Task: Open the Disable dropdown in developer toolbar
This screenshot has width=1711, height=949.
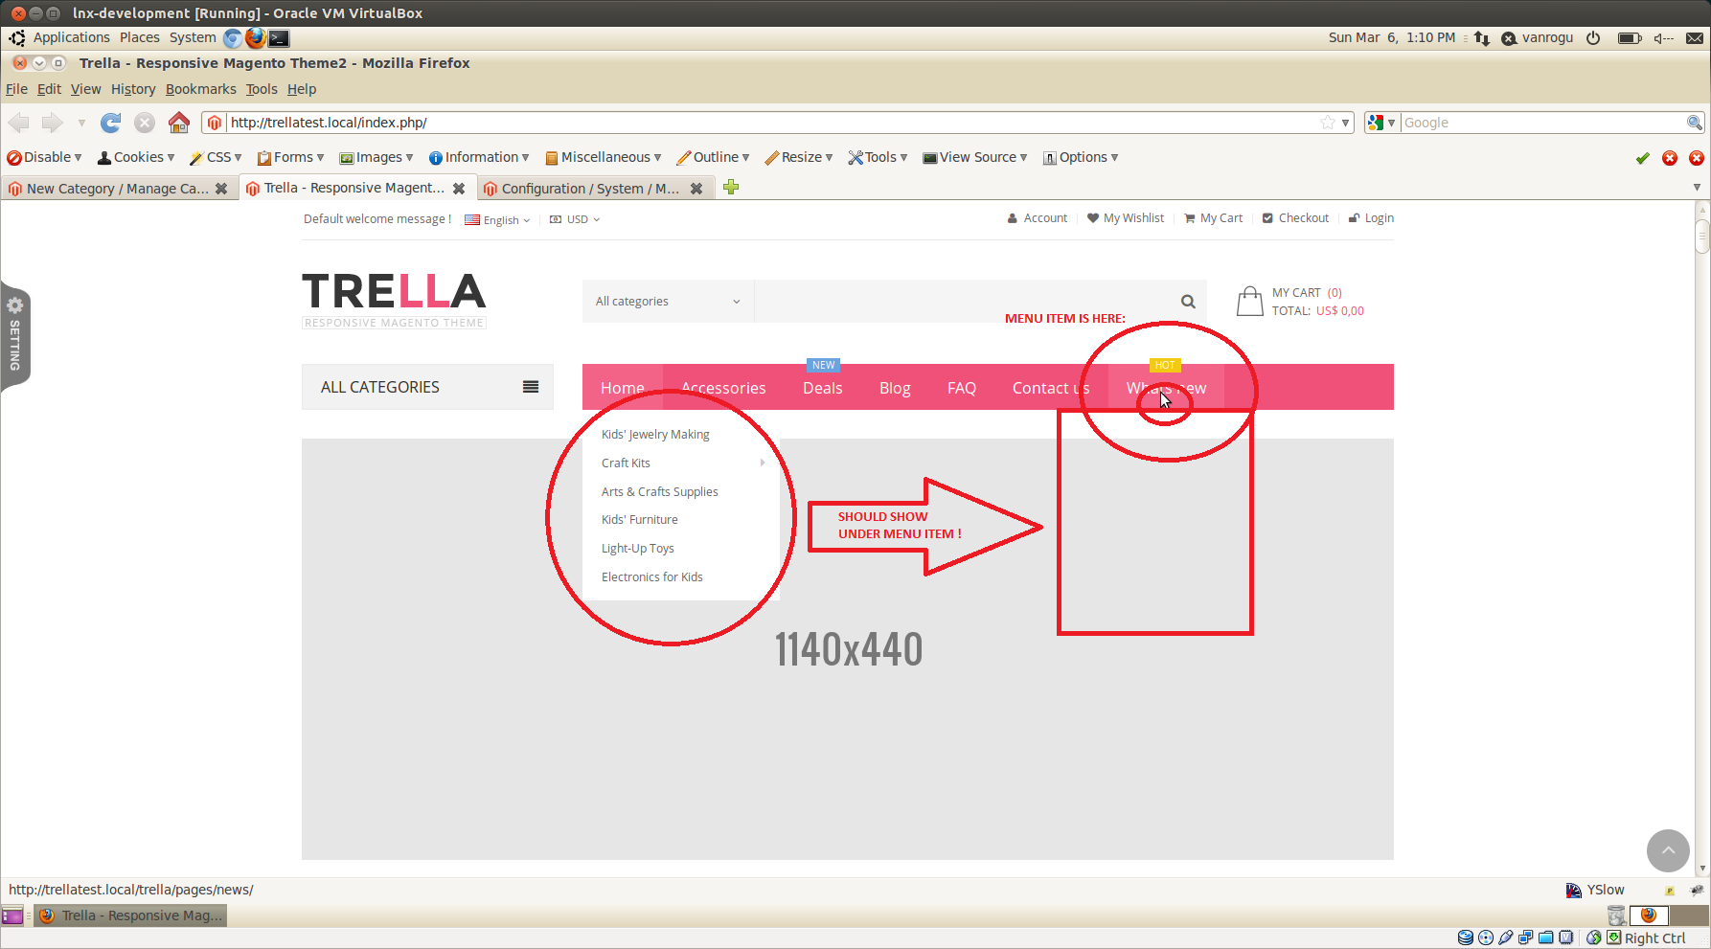Action: [x=44, y=157]
